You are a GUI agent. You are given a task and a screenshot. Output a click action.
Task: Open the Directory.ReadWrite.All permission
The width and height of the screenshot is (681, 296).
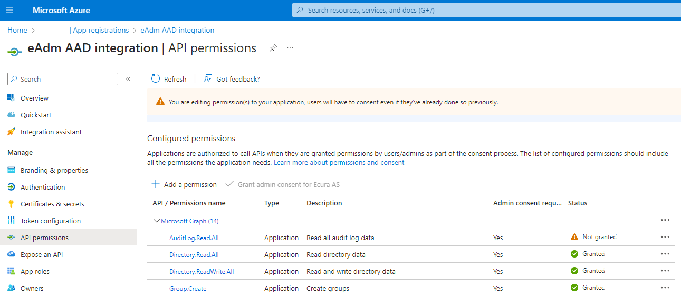(x=202, y=271)
